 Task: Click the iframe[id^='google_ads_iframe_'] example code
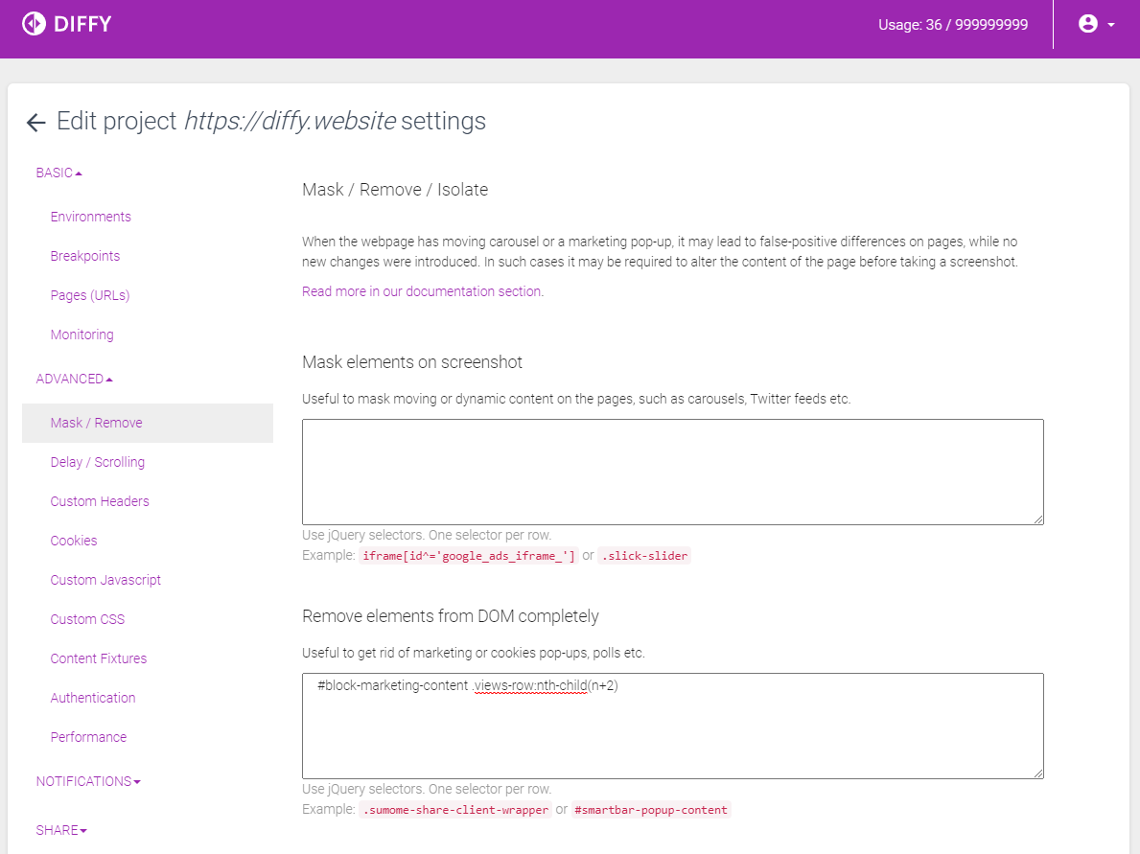(468, 556)
